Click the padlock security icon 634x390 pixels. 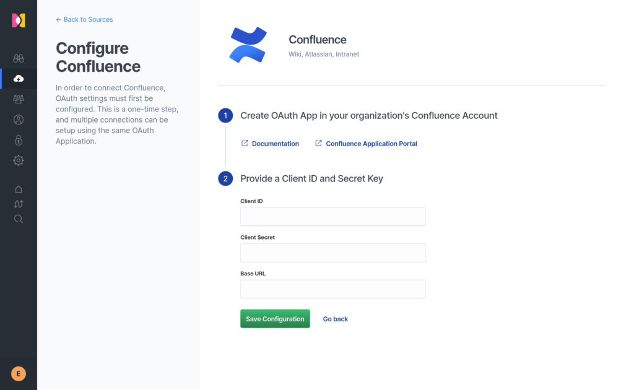(x=19, y=141)
